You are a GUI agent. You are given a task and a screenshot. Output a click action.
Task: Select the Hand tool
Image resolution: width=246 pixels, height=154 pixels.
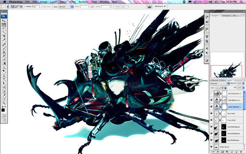point(4,99)
